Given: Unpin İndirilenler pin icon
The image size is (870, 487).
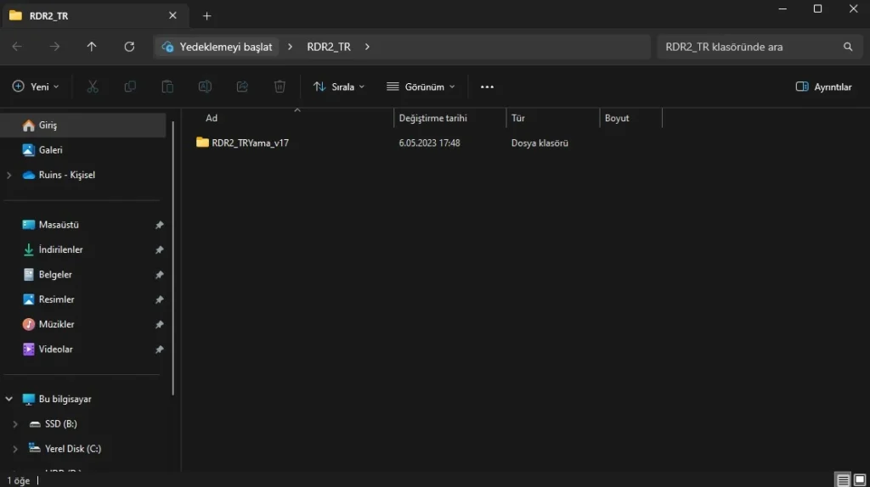Looking at the screenshot, I should click(x=159, y=250).
